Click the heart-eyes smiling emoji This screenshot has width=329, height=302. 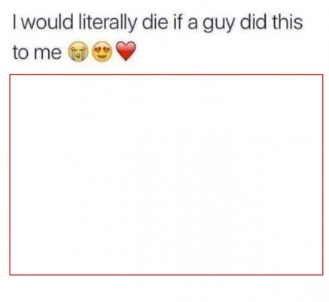[102, 51]
